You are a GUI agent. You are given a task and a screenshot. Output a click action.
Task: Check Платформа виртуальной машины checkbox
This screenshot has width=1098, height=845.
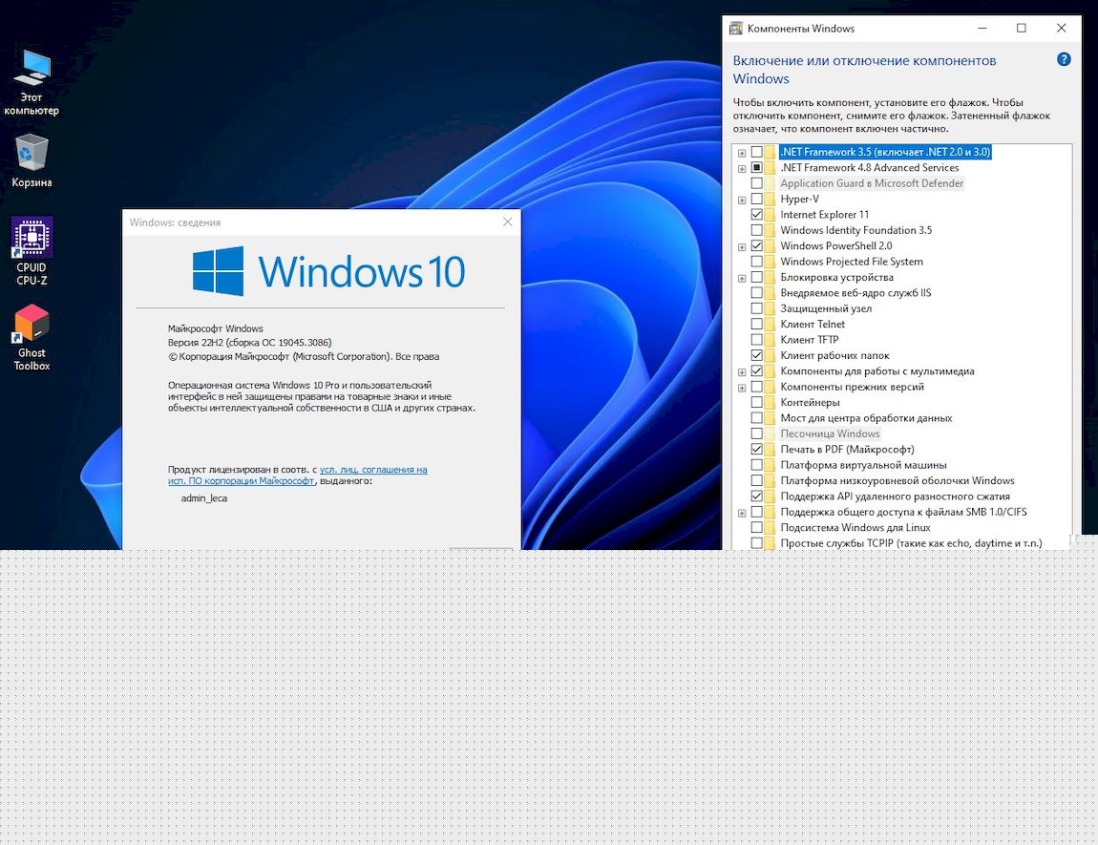tap(757, 465)
